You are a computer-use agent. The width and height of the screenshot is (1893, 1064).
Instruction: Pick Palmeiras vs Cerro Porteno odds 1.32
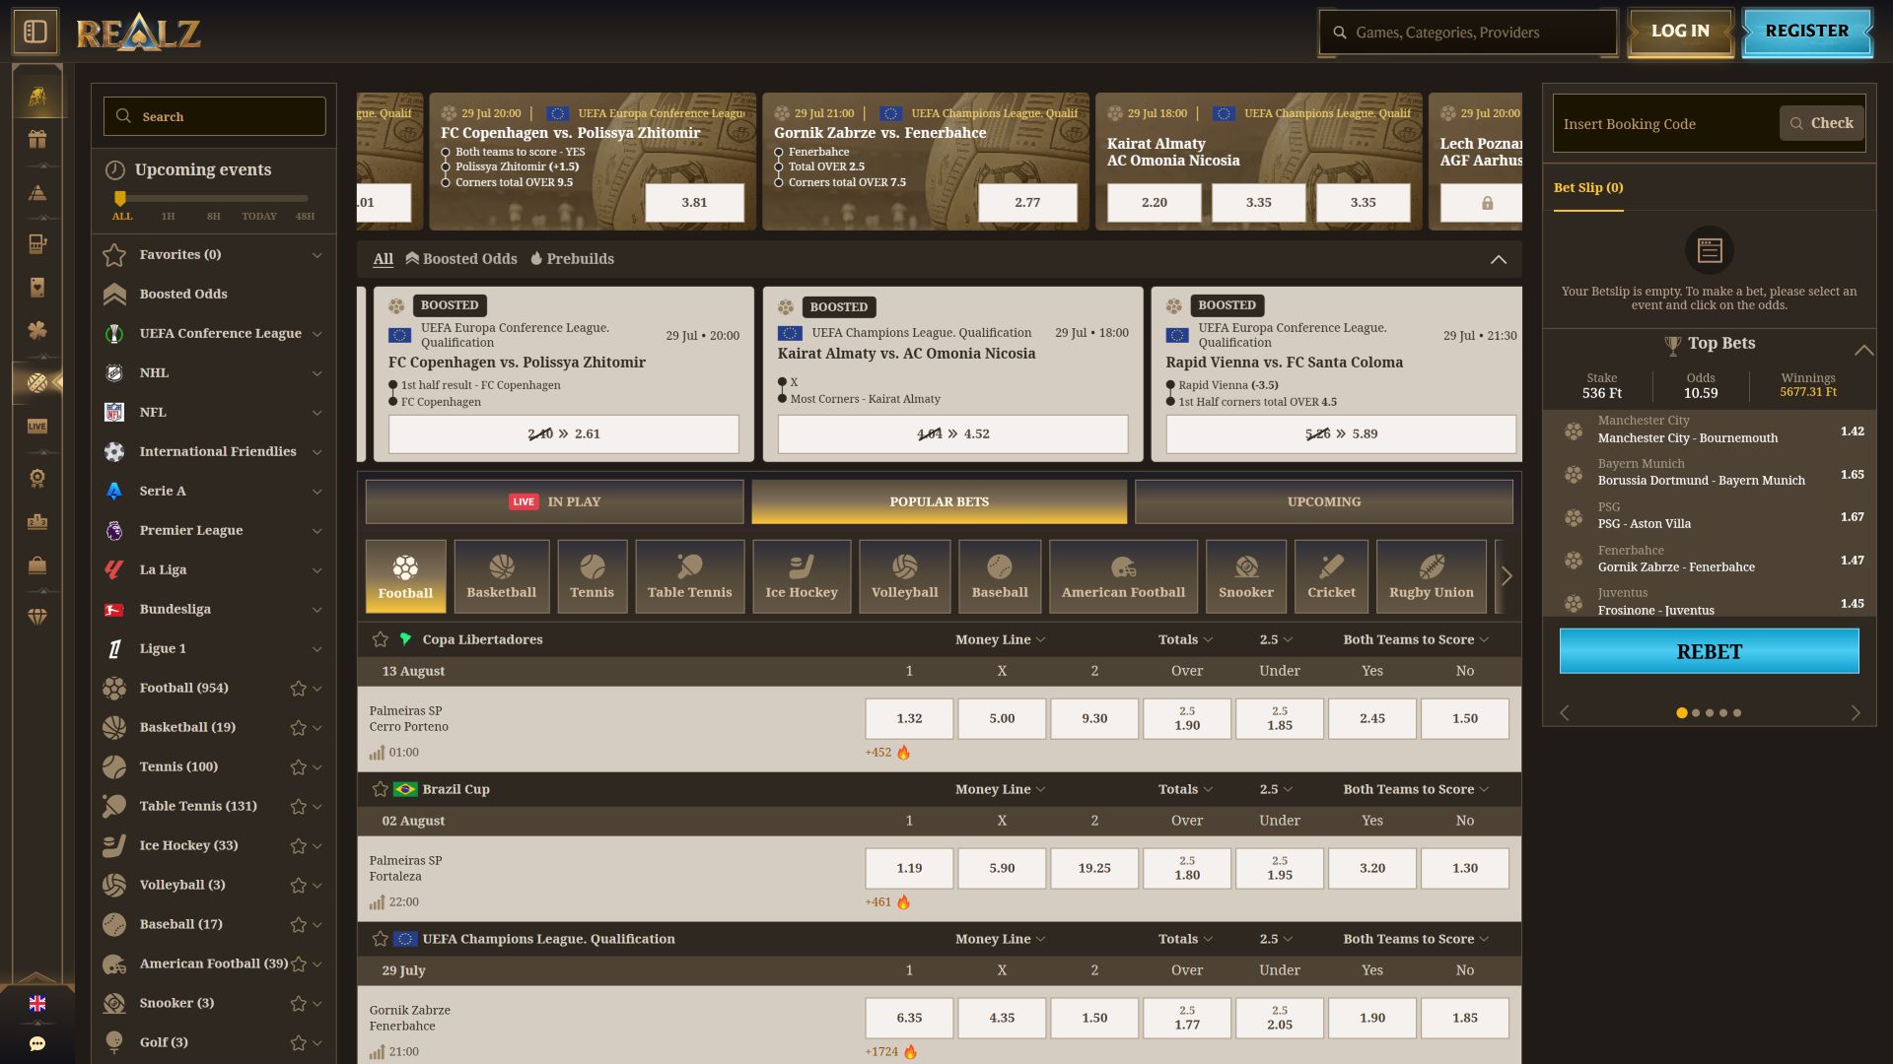(x=909, y=718)
